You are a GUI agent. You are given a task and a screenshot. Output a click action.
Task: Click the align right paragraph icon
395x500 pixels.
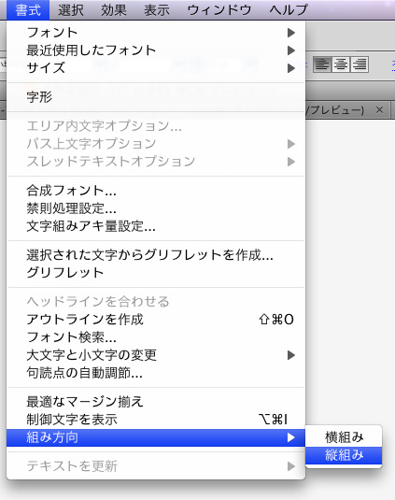click(360, 64)
